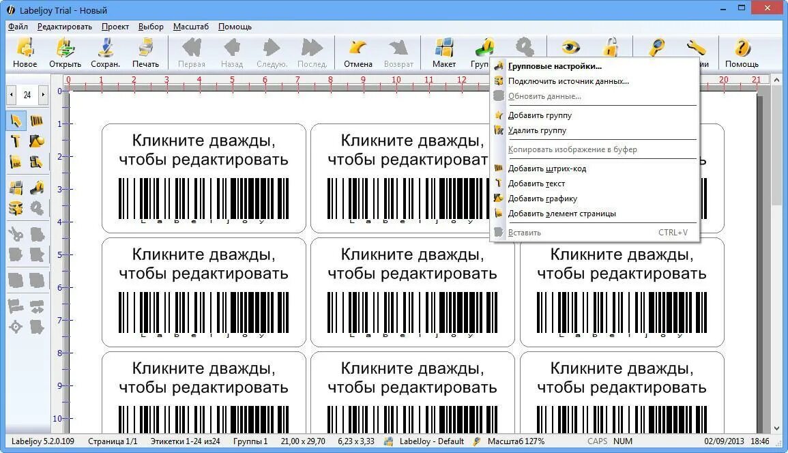The image size is (788, 453).
Task: Choose Добавить элемент страницы menu entry
Action: tap(595, 214)
